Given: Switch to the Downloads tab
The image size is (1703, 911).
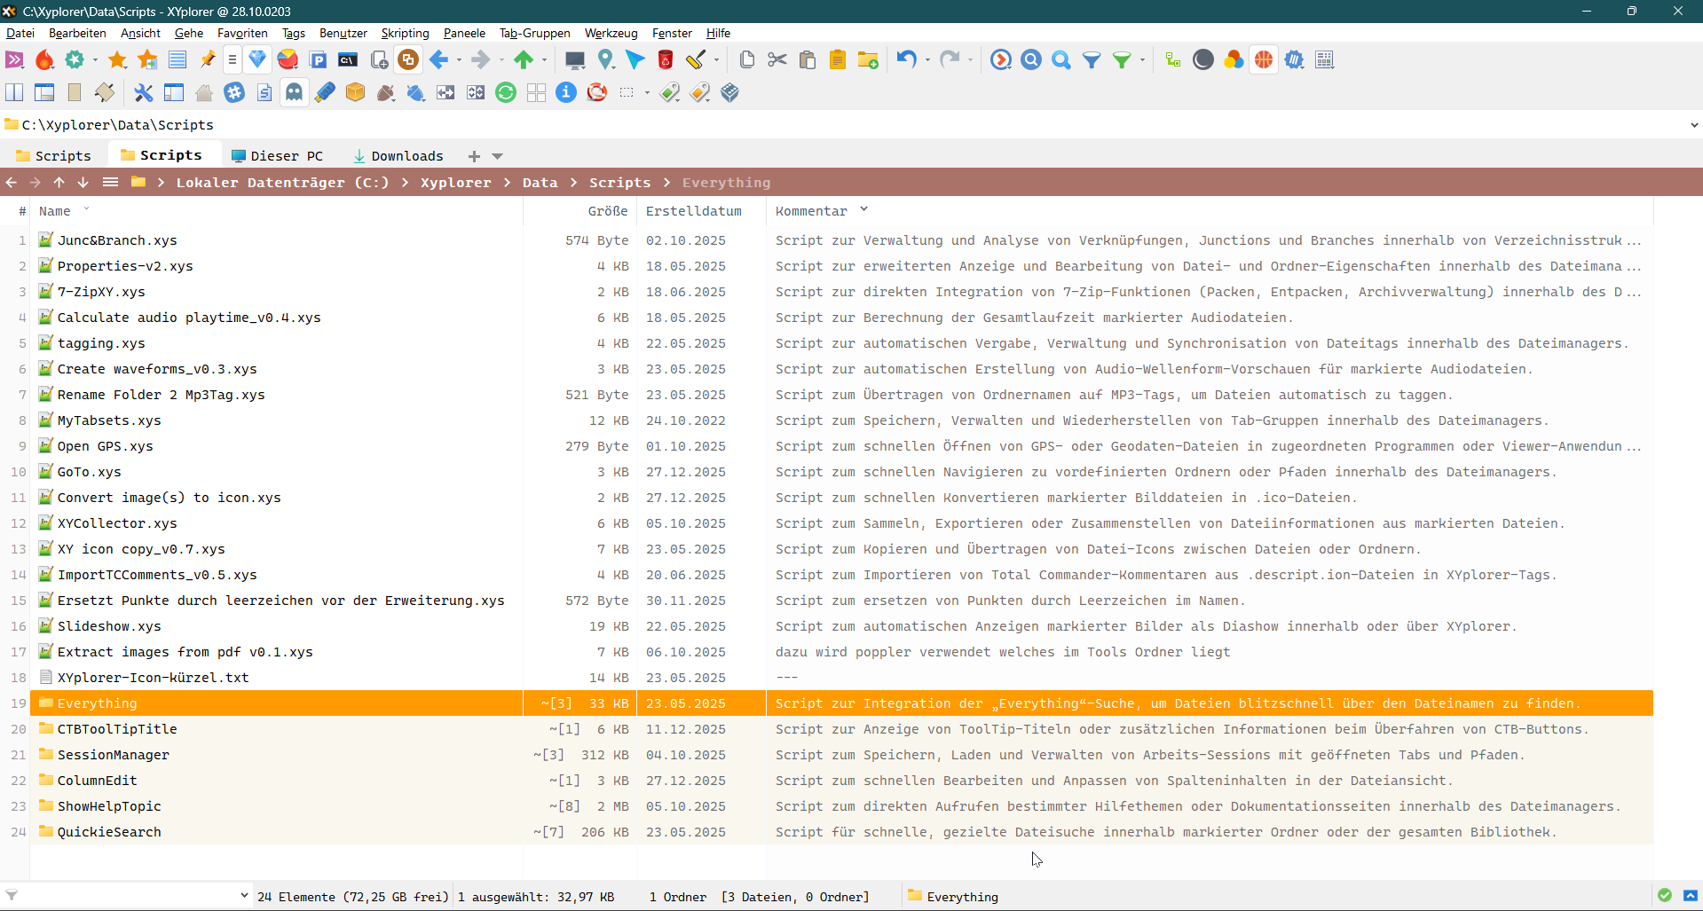Looking at the screenshot, I should point(398,156).
